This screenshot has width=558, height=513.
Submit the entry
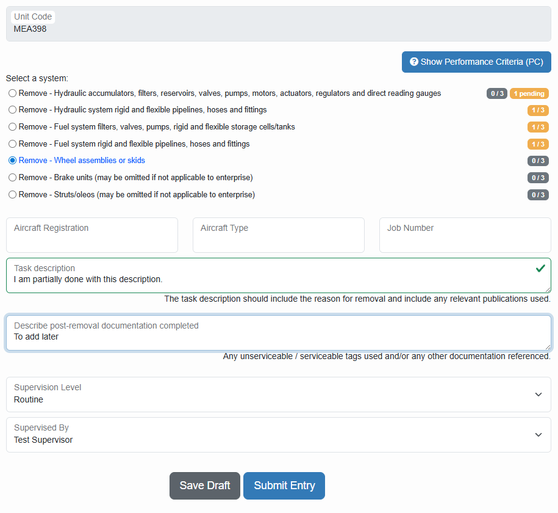coord(284,486)
